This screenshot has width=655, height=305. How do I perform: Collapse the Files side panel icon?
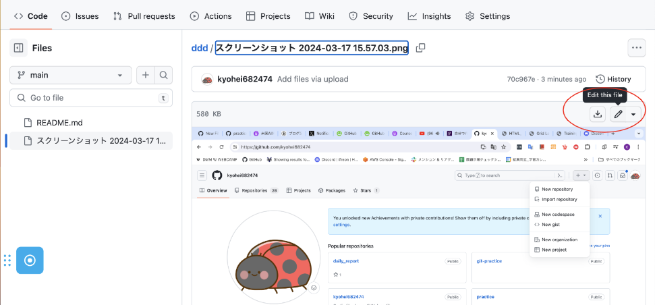tap(18, 48)
